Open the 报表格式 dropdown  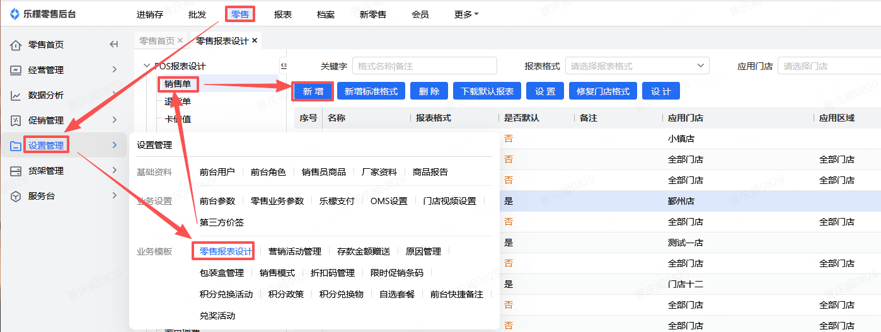(x=637, y=66)
